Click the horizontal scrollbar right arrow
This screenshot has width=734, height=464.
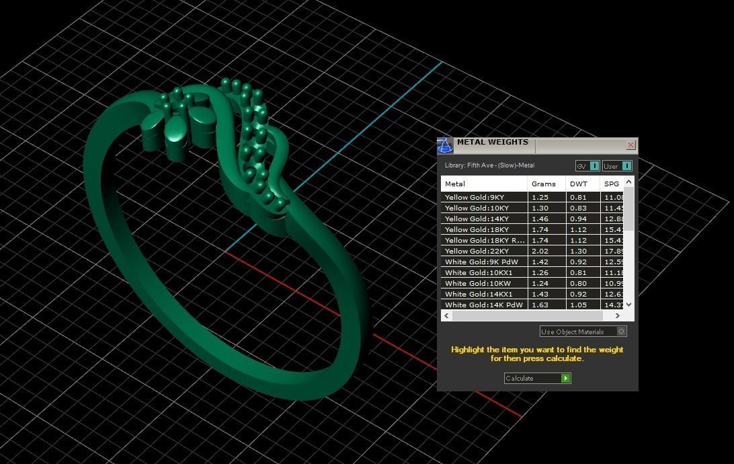tap(618, 315)
